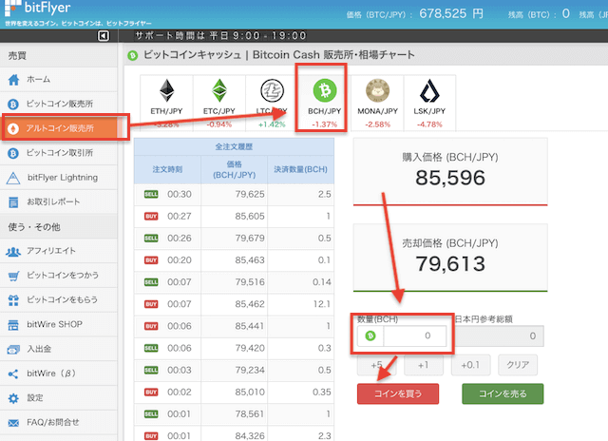608x441 pixels.
Task: Click the money icon beside 入出金
Action: click(x=13, y=350)
